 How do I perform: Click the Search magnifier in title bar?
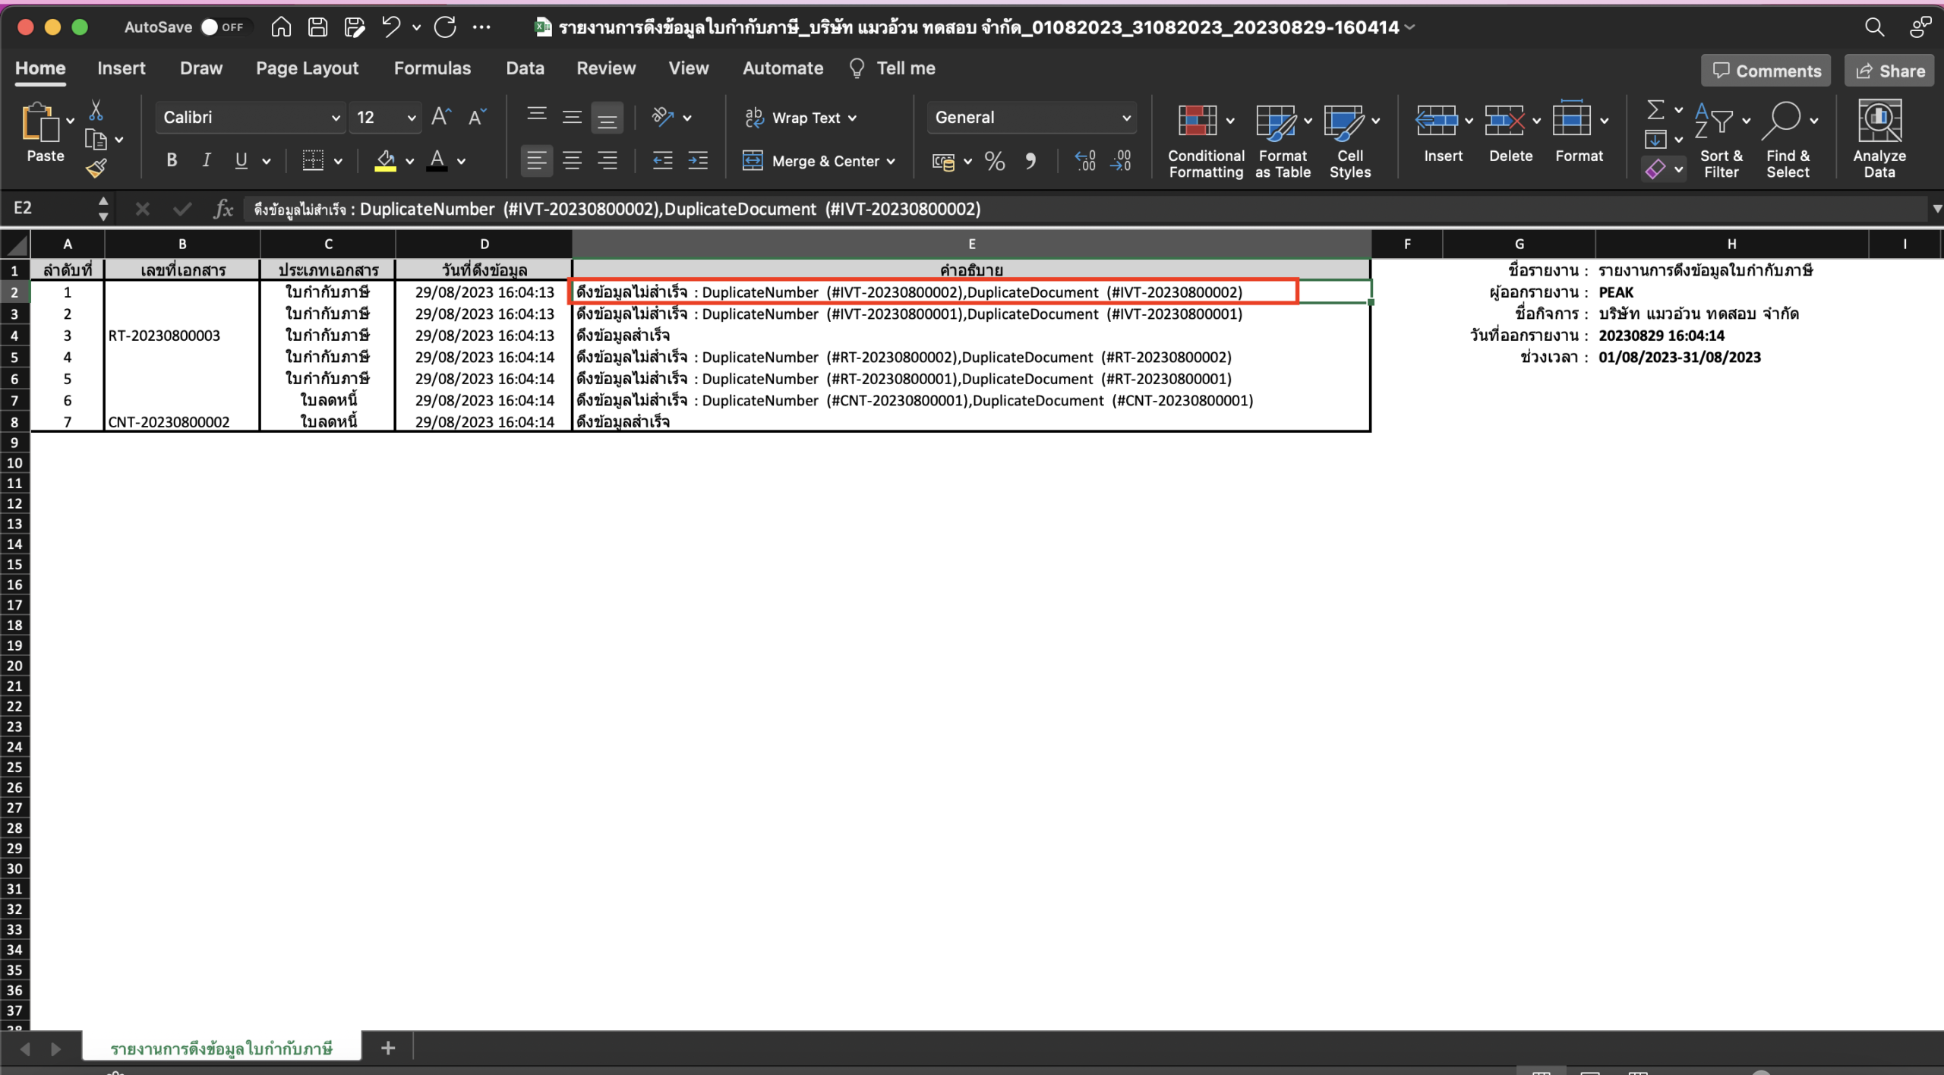1874,27
